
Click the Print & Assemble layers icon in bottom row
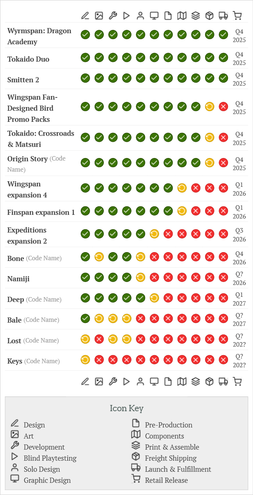point(196,381)
